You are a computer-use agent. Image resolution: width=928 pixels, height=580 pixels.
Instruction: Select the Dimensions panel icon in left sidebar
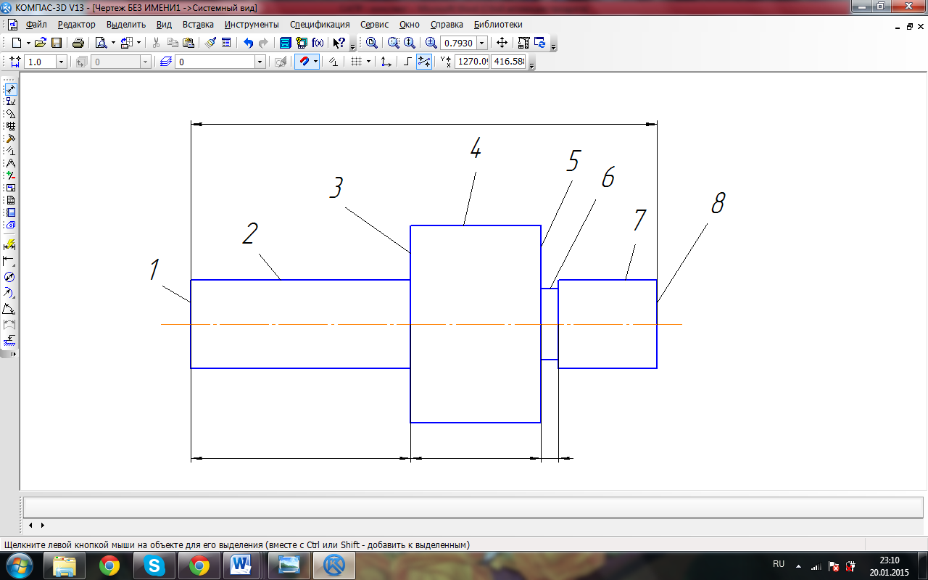(x=11, y=90)
